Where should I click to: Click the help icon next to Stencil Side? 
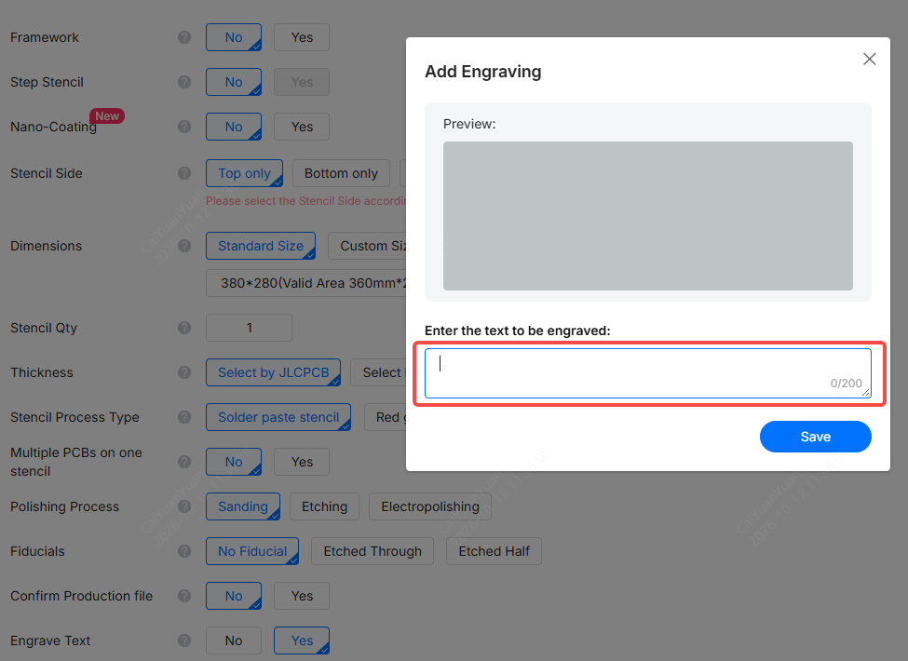tap(184, 173)
